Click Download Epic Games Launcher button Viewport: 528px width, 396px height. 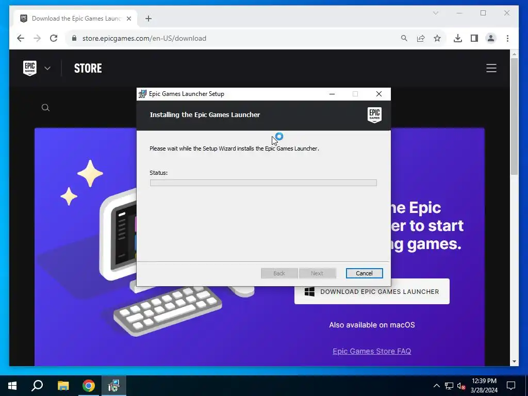372,291
